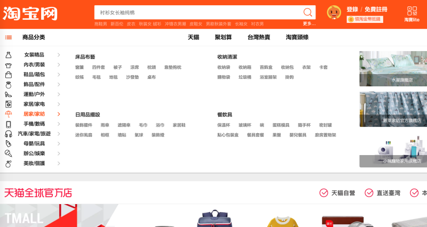
Task: Open the 天貓 nav tab
Action: (193, 37)
